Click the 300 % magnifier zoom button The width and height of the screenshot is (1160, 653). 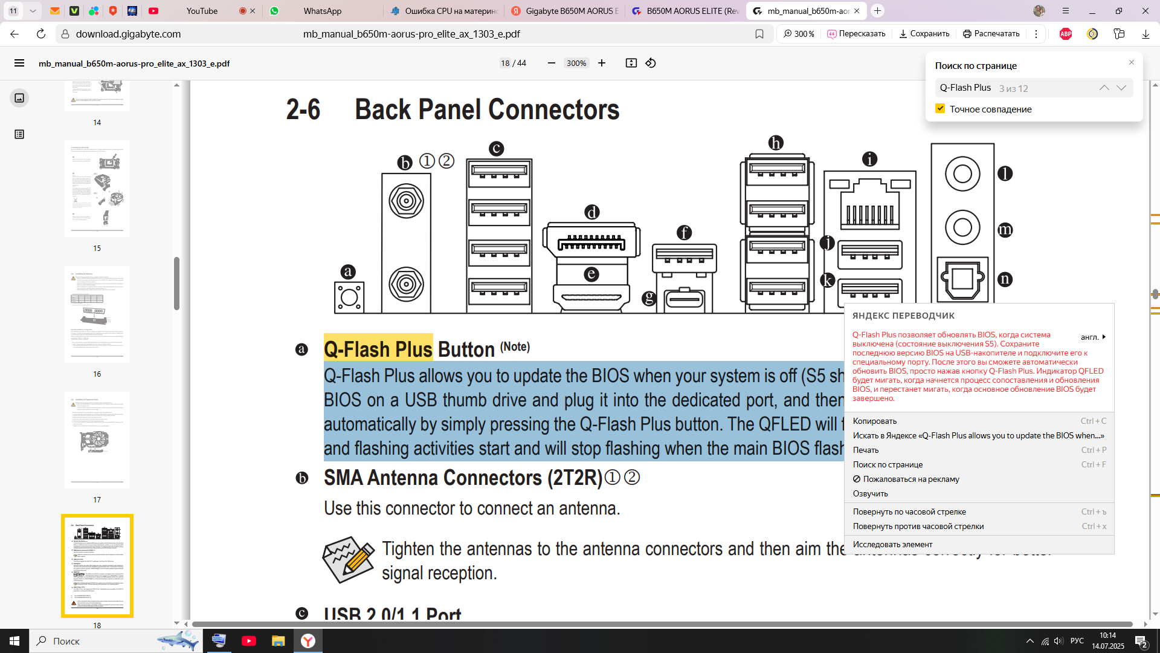point(799,34)
